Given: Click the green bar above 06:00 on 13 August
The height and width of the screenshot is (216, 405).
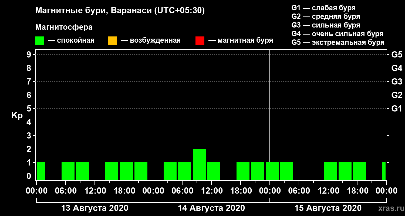Looking at the screenshot, I should 68,171.
